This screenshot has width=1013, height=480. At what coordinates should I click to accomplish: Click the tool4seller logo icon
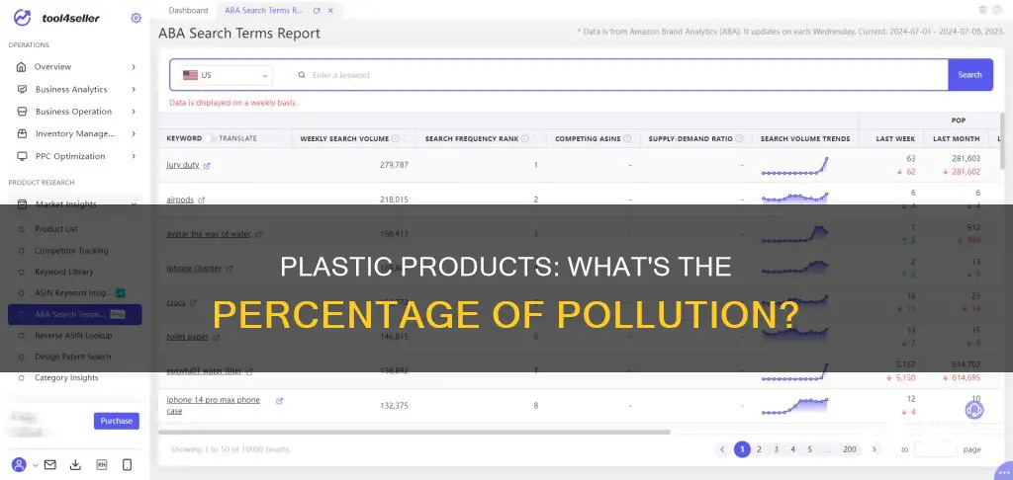(x=23, y=18)
